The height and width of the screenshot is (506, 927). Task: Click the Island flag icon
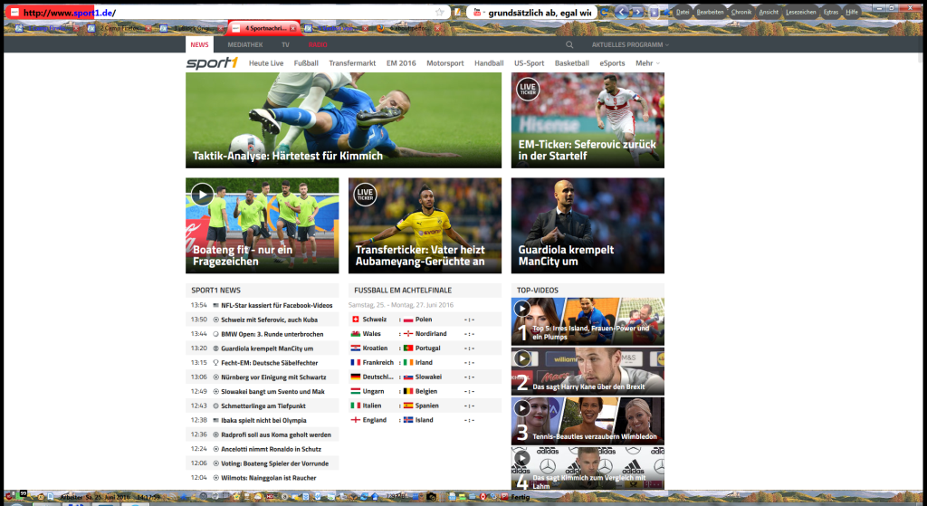(x=408, y=420)
